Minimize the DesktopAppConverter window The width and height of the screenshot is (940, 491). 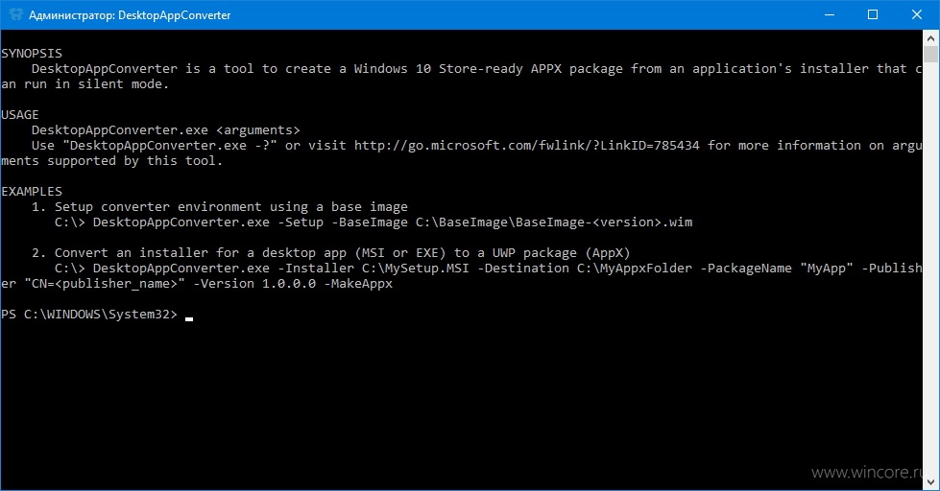[830, 14]
